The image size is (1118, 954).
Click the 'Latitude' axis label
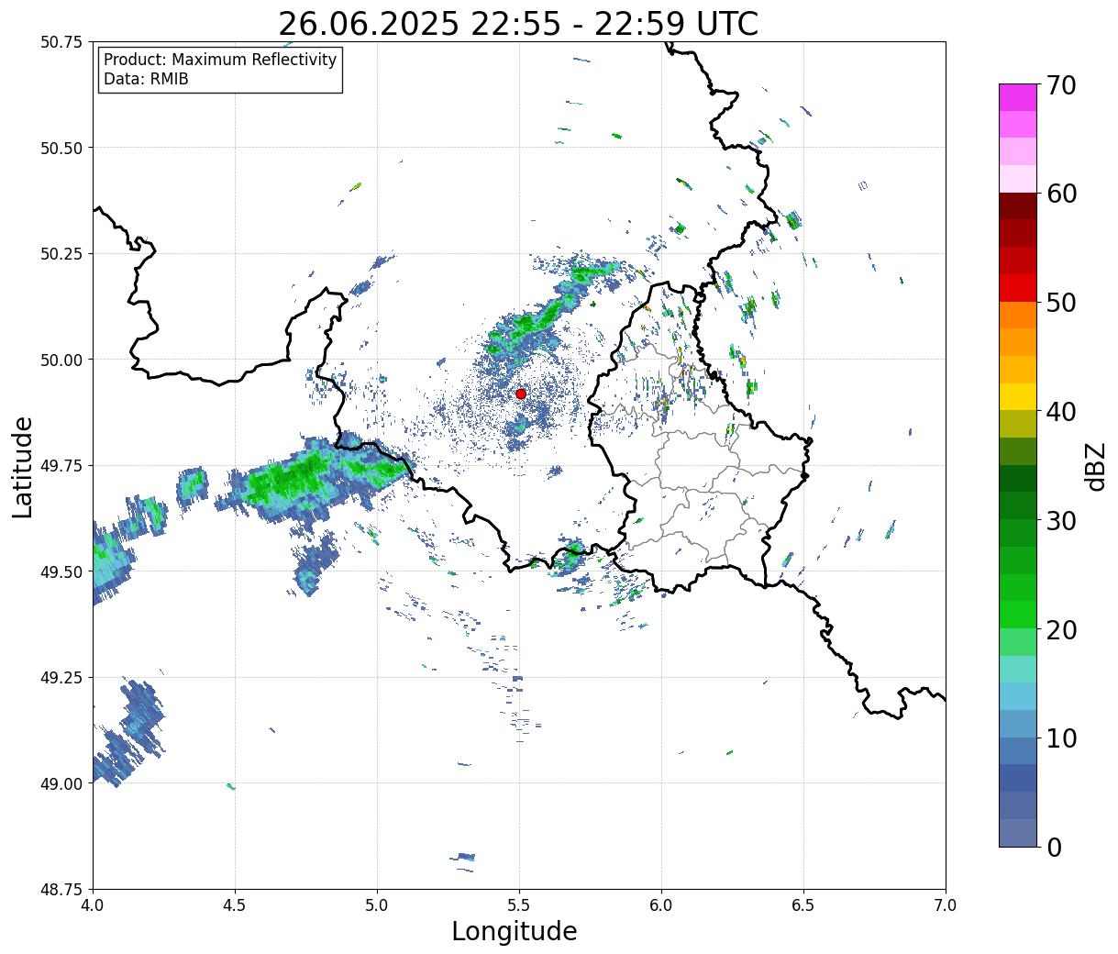(23, 466)
